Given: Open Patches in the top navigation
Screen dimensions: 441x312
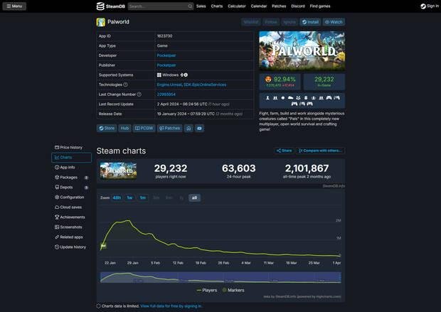Looking at the screenshot, I should (x=279, y=6).
